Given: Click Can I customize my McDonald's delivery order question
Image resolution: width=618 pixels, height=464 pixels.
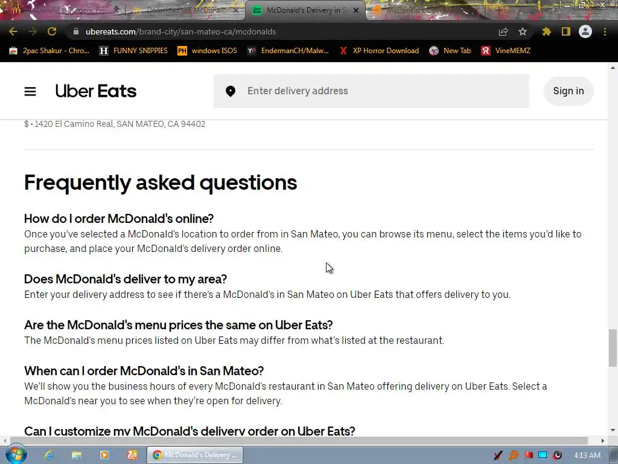Looking at the screenshot, I should tap(190, 431).
